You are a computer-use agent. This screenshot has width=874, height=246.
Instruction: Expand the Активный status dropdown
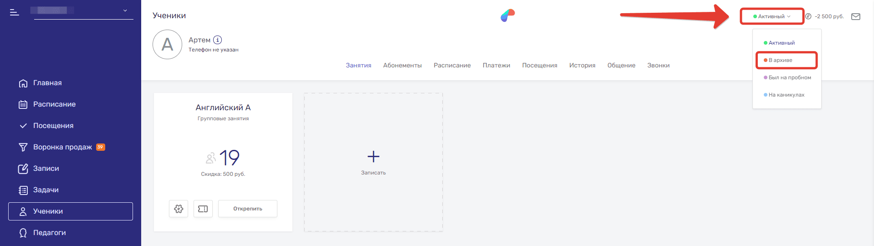pos(772,16)
